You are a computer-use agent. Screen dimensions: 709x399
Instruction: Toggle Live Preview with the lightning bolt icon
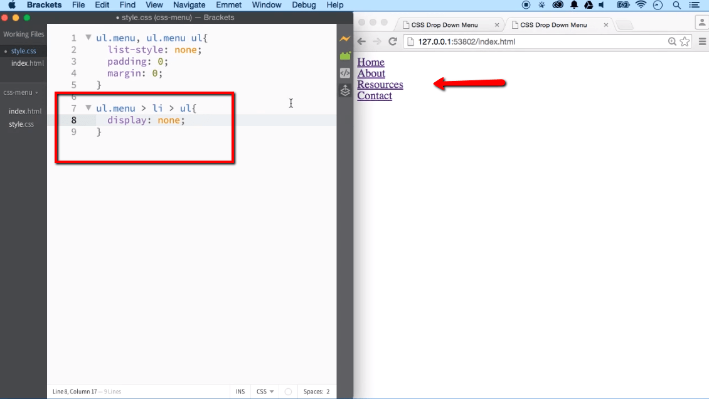pos(345,39)
